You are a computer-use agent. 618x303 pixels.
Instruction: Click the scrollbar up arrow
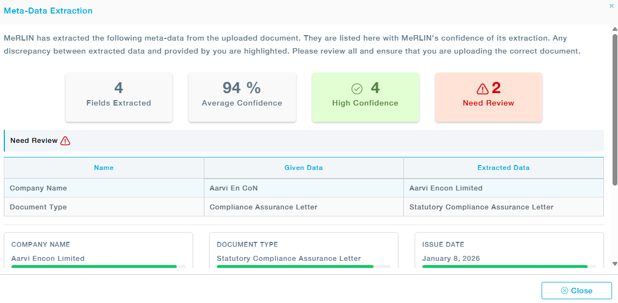(615, 28)
